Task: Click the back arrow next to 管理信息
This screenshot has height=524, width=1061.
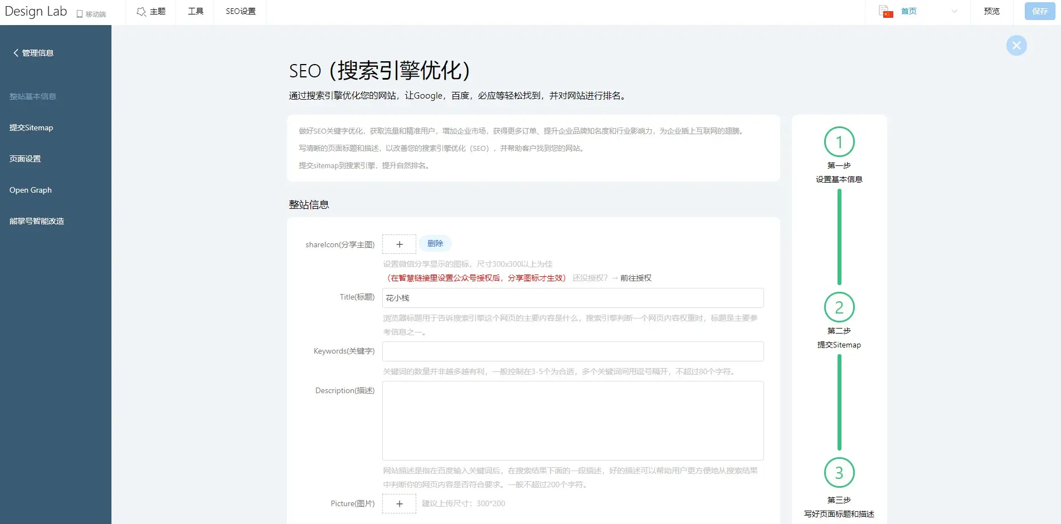Action: pyautogui.click(x=16, y=53)
